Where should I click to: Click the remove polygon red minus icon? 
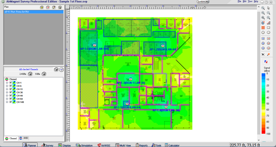click(x=268, y=43)
